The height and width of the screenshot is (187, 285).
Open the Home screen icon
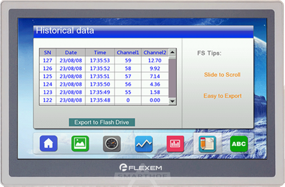point(48,144)
